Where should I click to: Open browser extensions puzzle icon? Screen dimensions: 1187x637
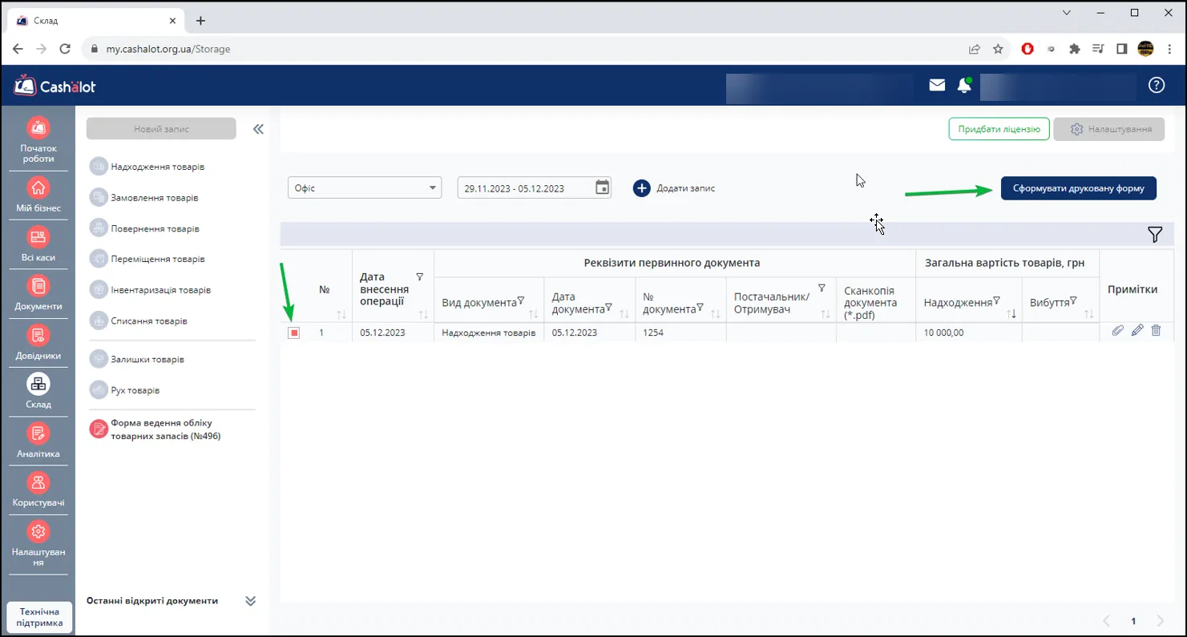click(1075, 49)
